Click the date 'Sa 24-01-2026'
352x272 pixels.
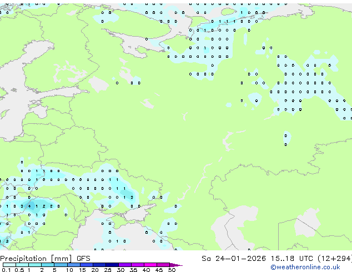[x=234, y=259]
